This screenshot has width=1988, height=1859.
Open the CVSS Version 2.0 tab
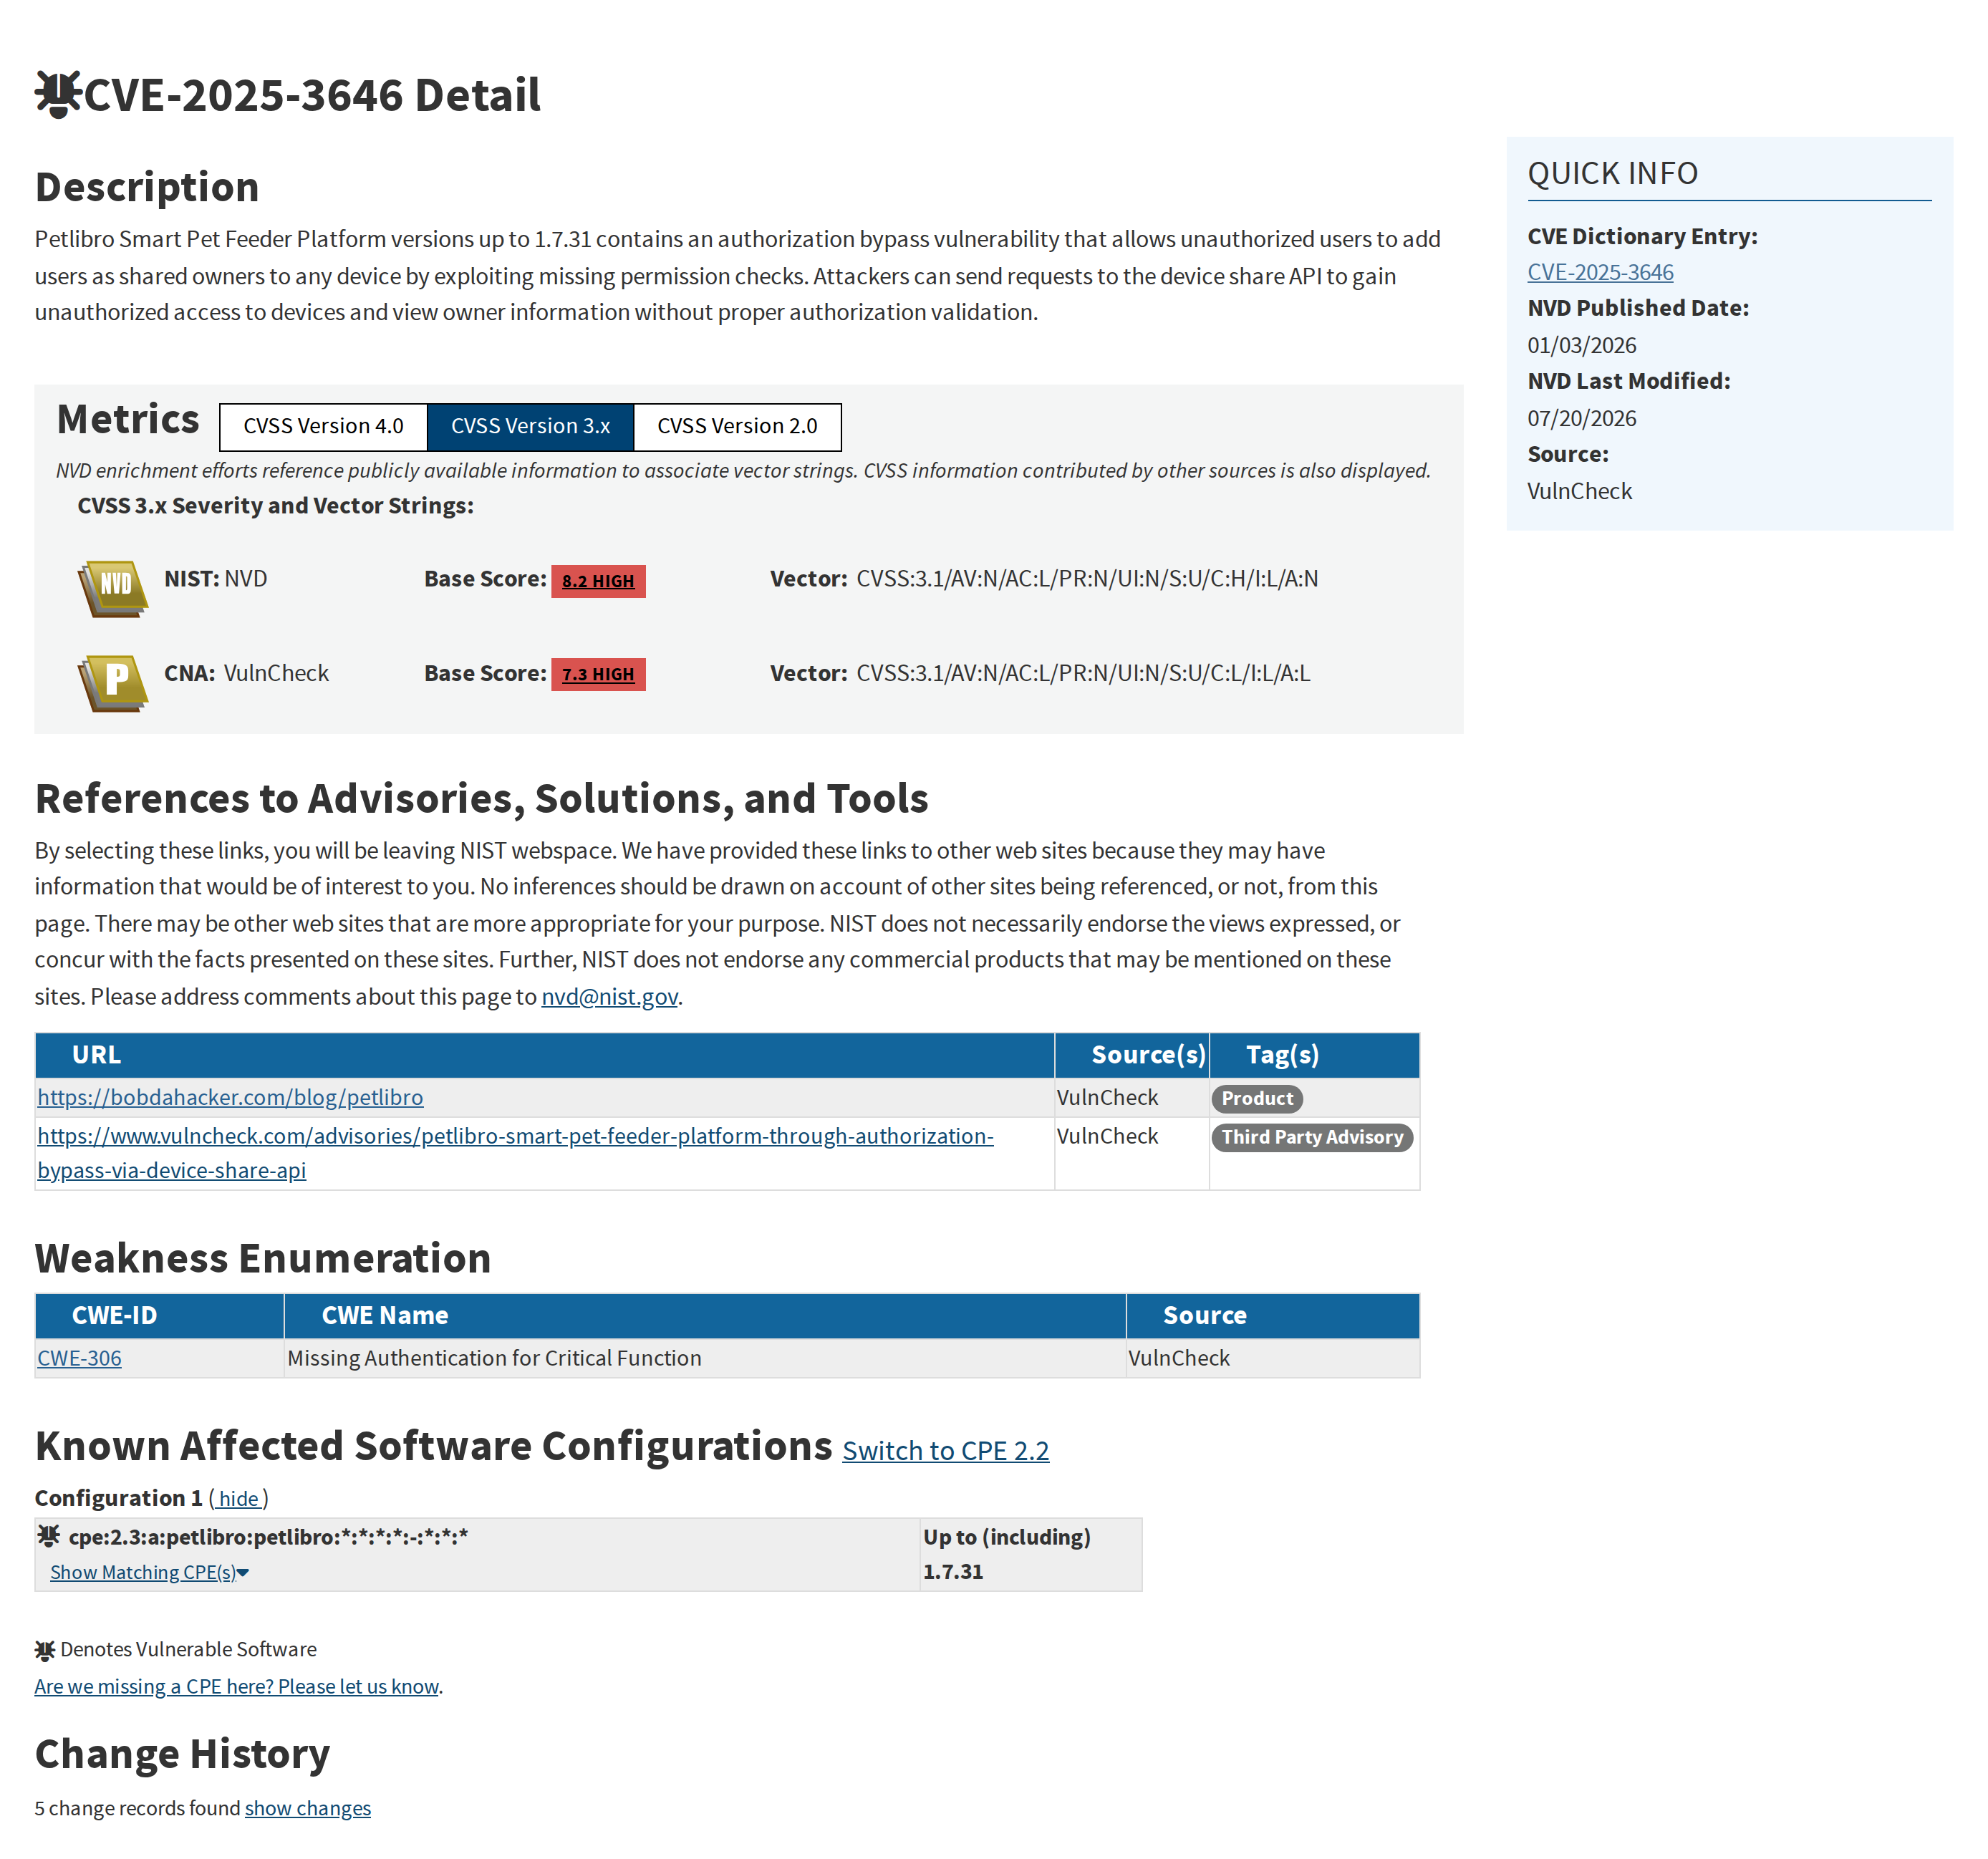(x=737, y=427)
